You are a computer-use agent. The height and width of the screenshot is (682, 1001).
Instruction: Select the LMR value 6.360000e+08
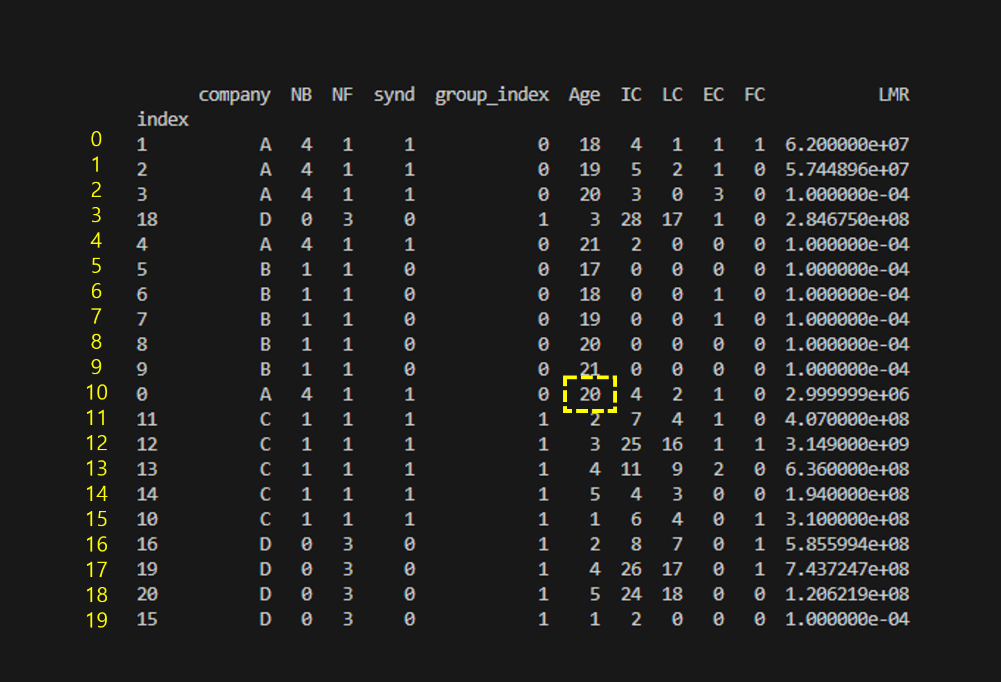click(x=847, y=469)
